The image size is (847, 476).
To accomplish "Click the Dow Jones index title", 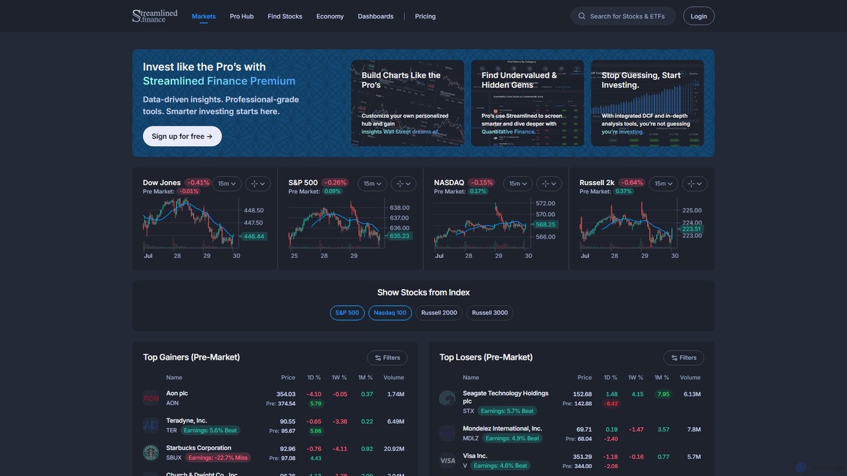I will tap(161, 182).
